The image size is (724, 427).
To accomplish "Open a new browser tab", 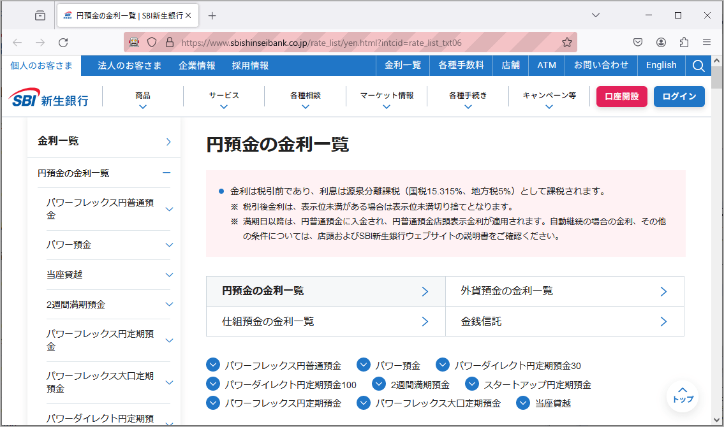I will click(212, 16).
